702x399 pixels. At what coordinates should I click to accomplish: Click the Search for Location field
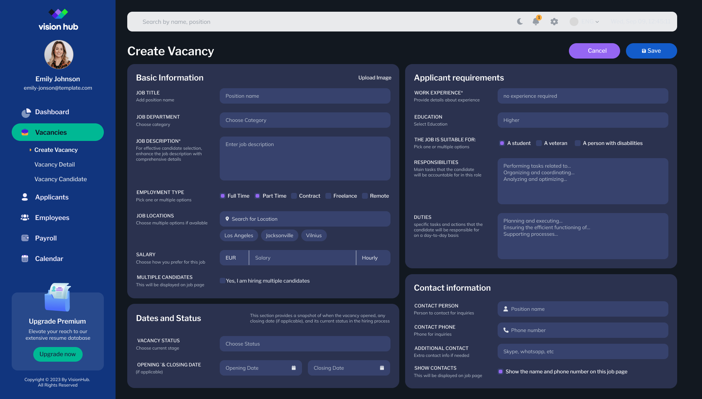(305, 219)
